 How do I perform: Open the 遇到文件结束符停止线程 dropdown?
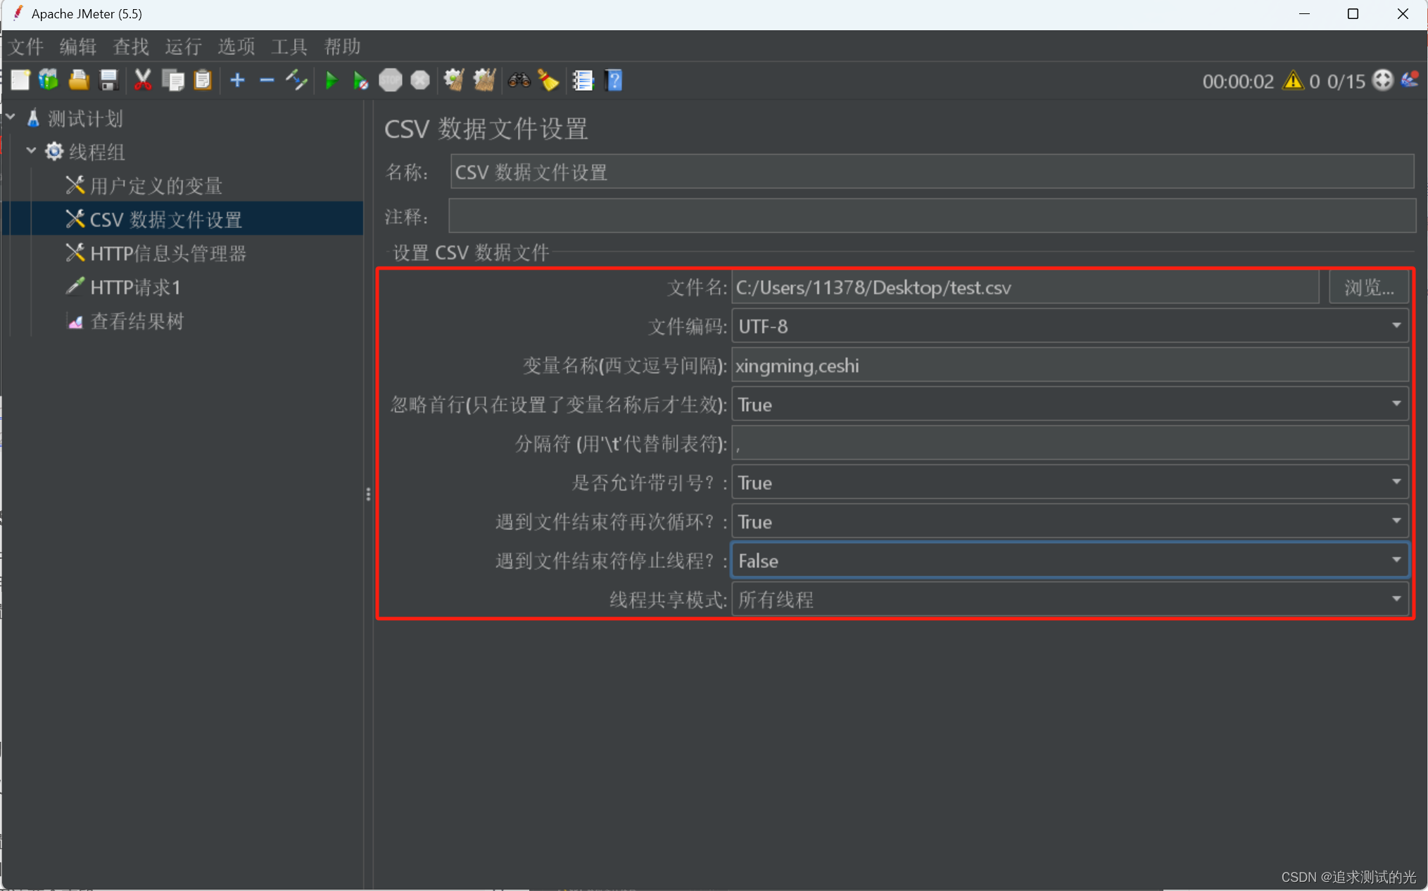click(1396, 560)
